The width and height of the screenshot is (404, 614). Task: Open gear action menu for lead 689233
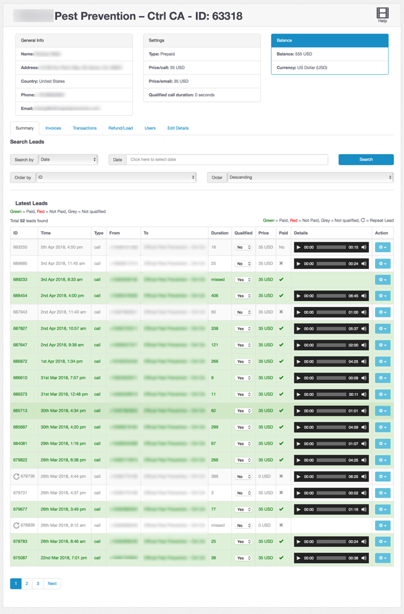pyautogui.click(x=382, y=280)
